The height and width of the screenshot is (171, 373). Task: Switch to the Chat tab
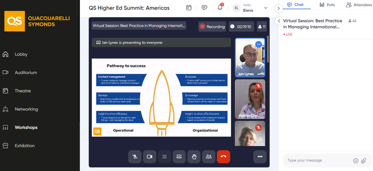295,5
